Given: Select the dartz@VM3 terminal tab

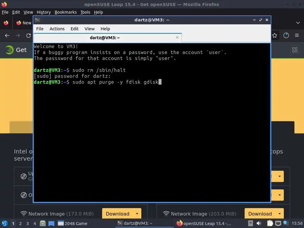Looking at the screenshot, I should click(107, 38).
